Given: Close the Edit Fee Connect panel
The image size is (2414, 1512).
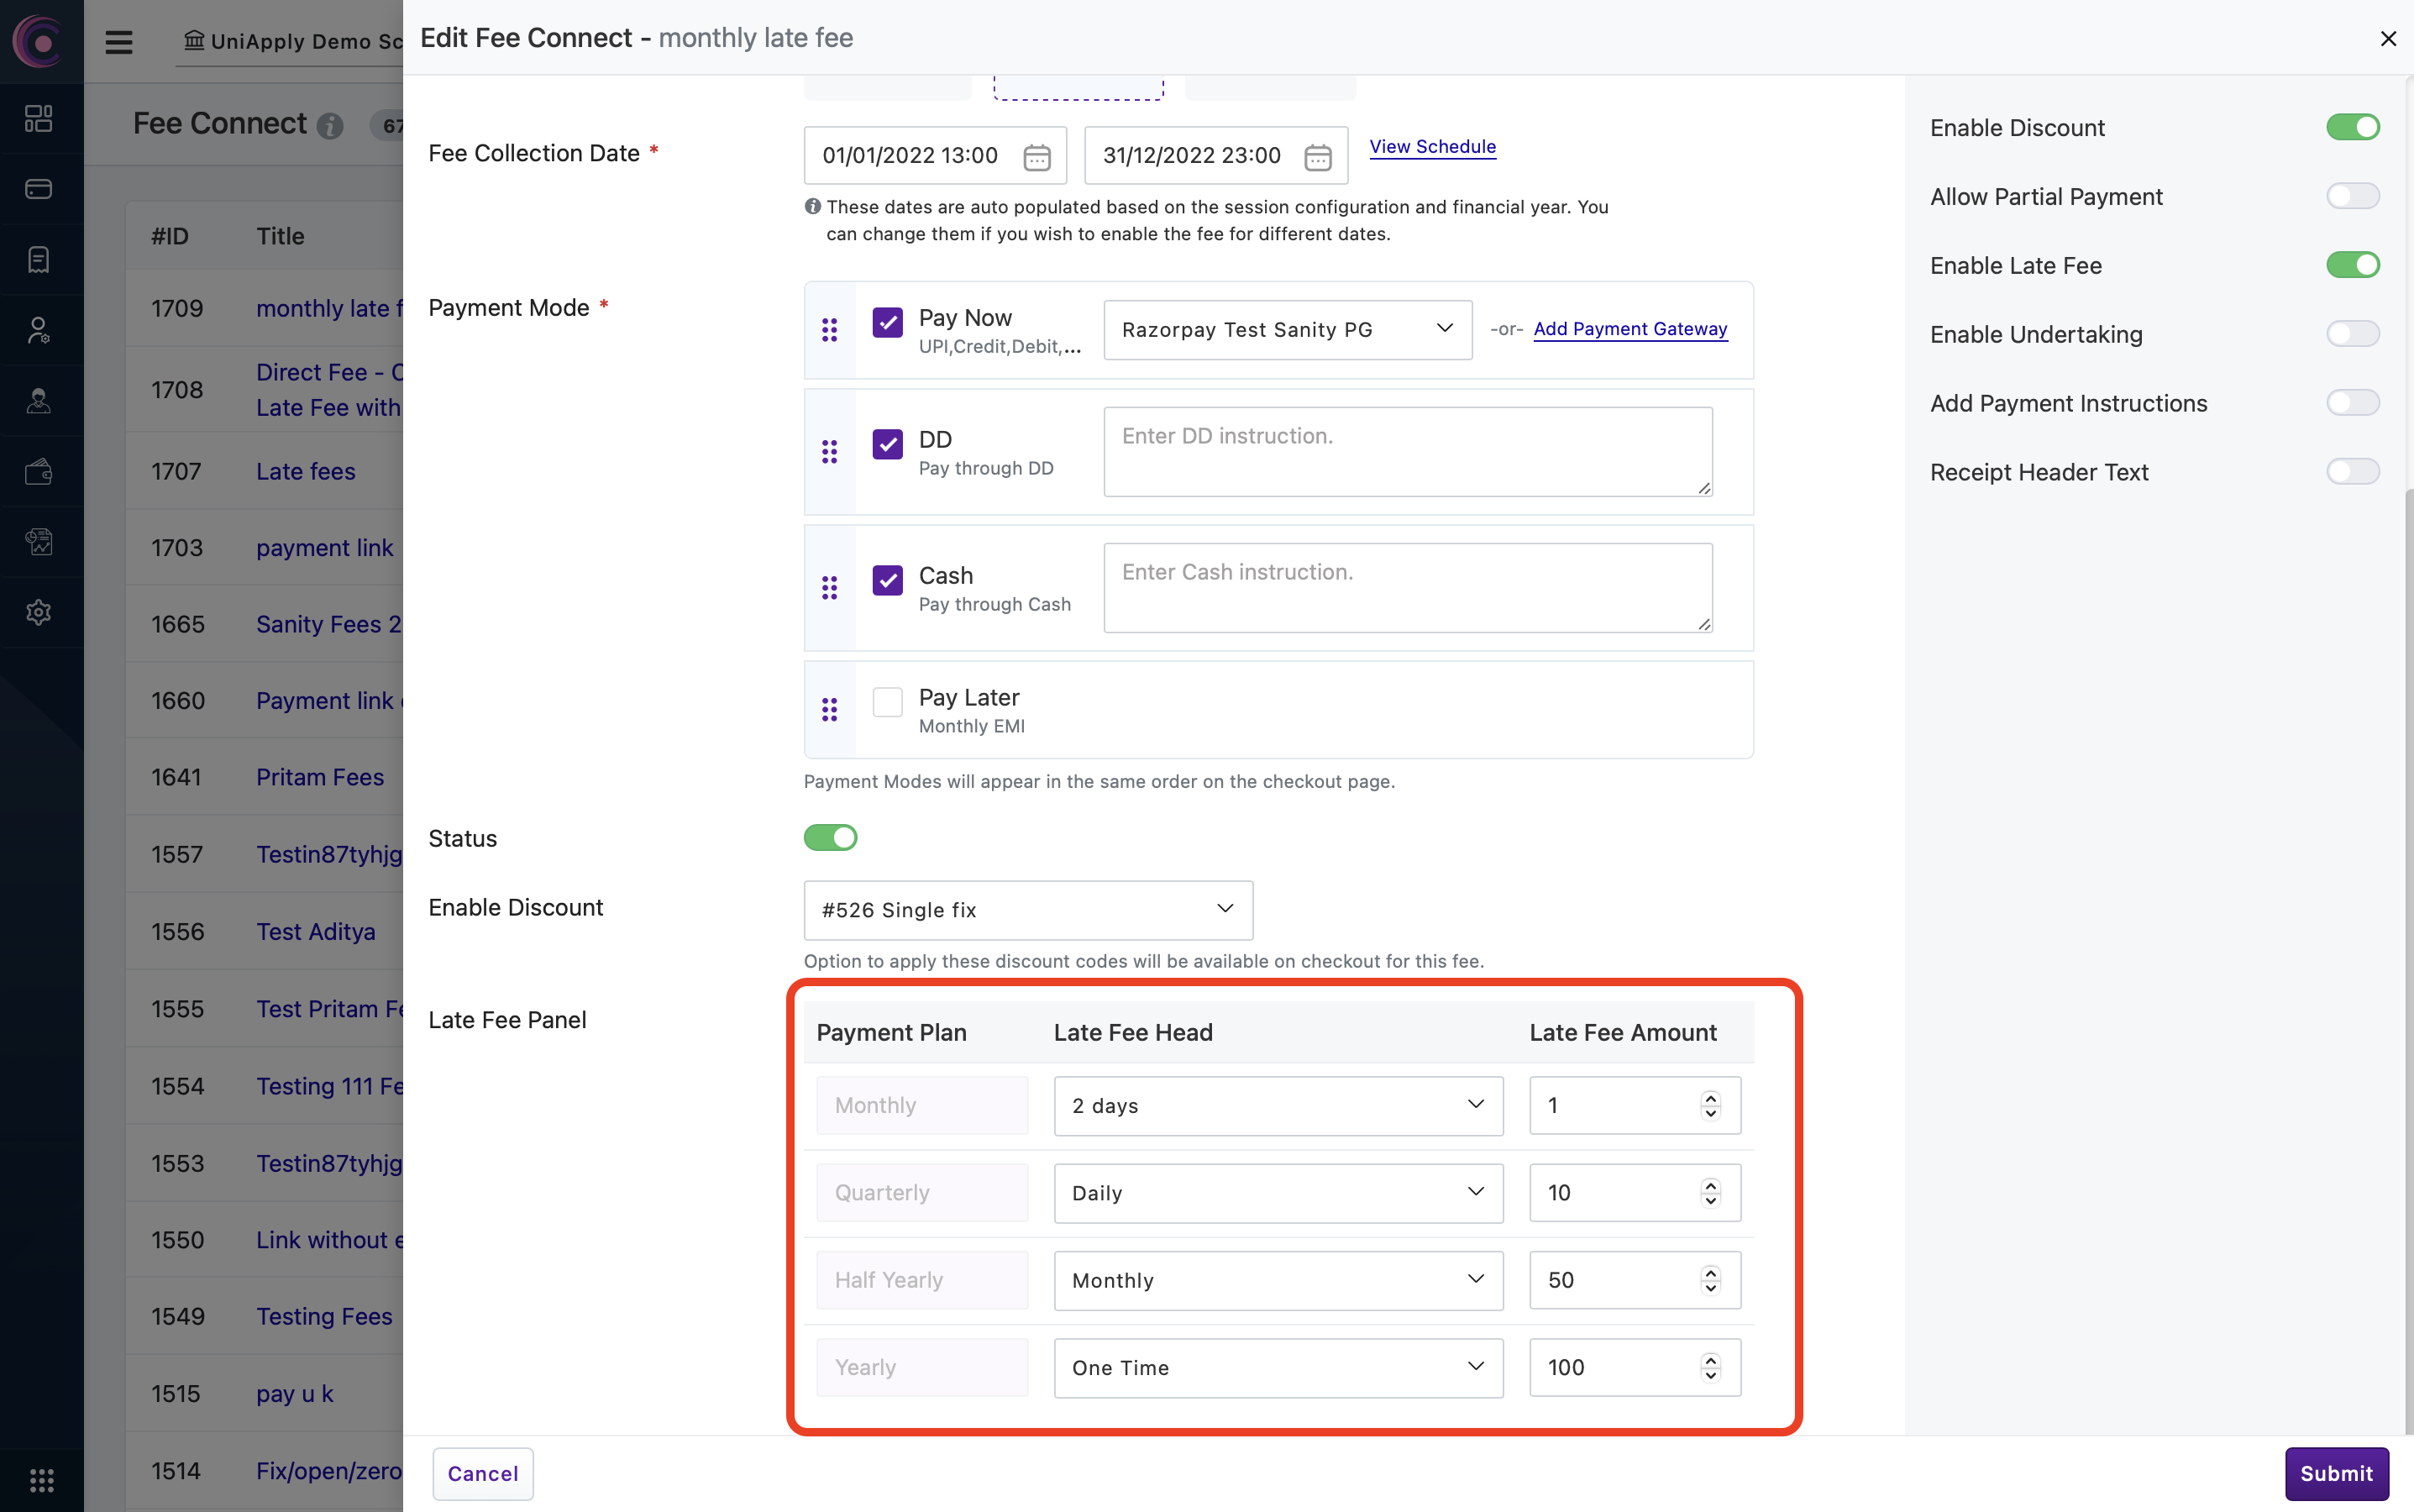Looking at the screenshot, I should pyautogui.click(x=2388, y=38).
